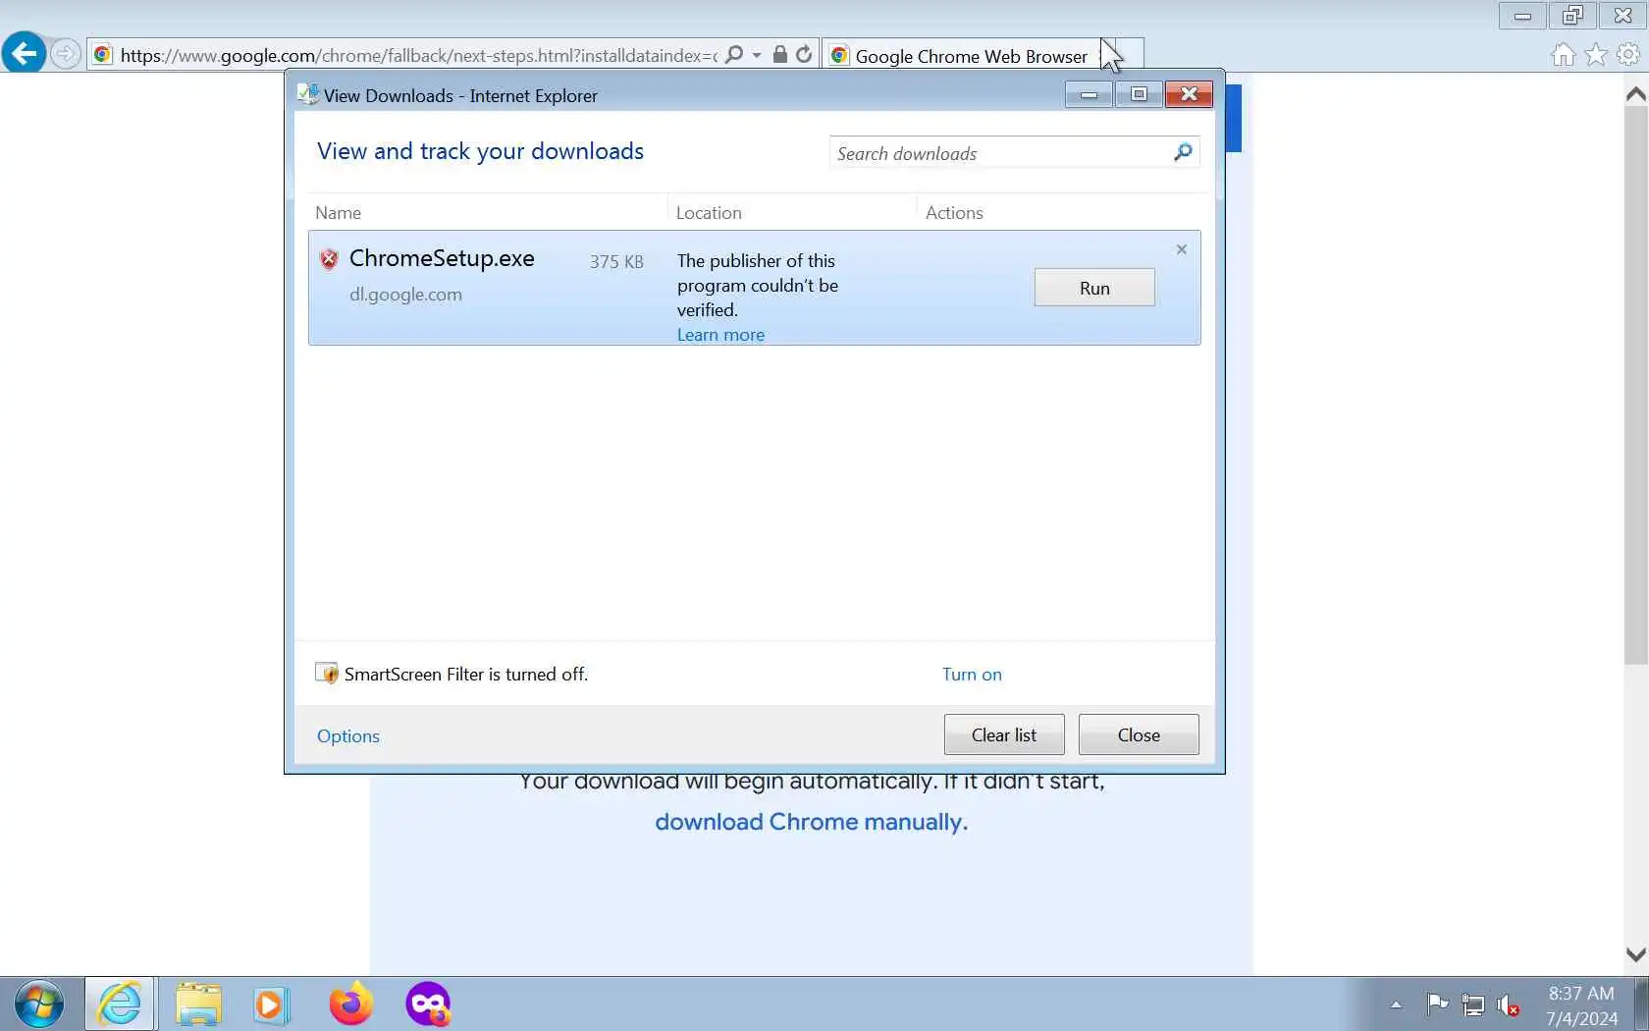Refresh the page with the reload icon

pos(804,54)
